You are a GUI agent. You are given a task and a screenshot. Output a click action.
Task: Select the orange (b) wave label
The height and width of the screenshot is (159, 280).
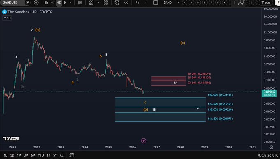(x=146, y=109)
